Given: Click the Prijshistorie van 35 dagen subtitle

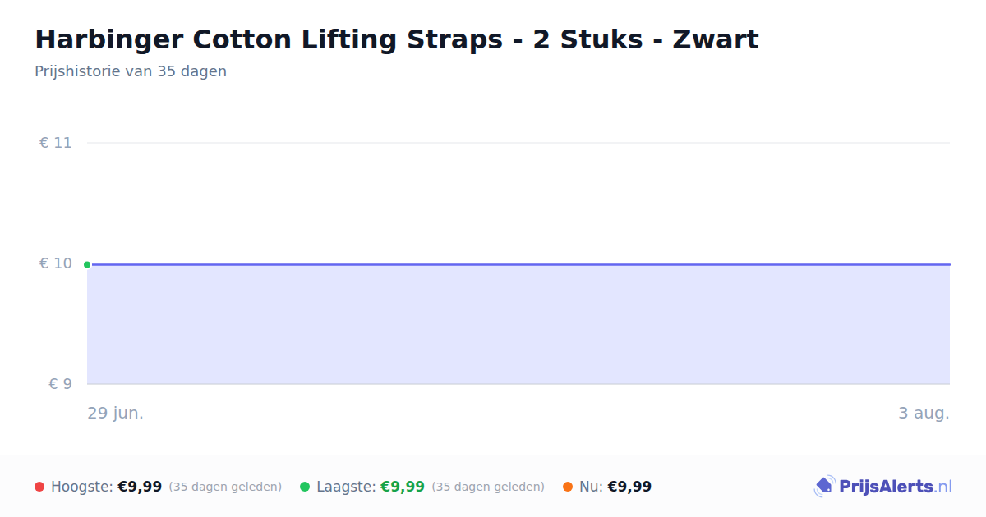Looking at the screenshot, I should [x=131, y=71].
